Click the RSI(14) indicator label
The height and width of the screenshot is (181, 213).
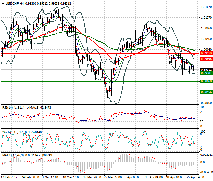coord(7,108)
